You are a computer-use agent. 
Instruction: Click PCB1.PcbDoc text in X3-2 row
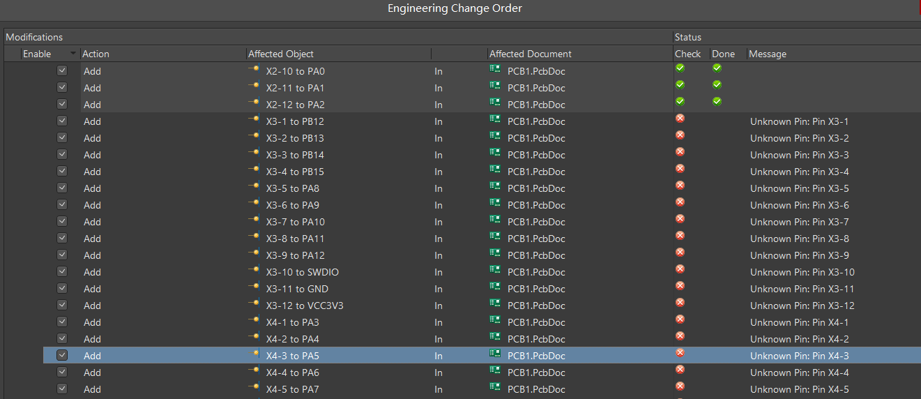click(x=536, y=138)
